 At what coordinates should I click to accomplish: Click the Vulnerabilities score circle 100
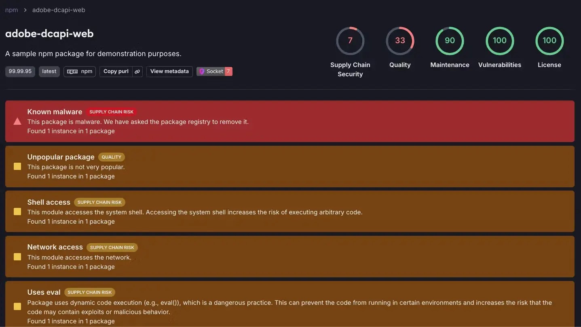[499, 41]
